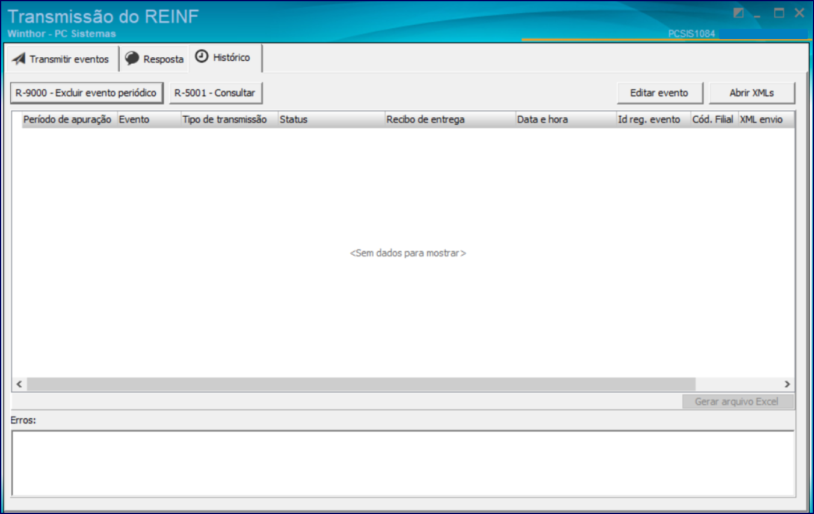The height and width of the screenshot is (514, 814).
Task: Maximize the Transmissão do REINF window
Action: pos(779,13)
